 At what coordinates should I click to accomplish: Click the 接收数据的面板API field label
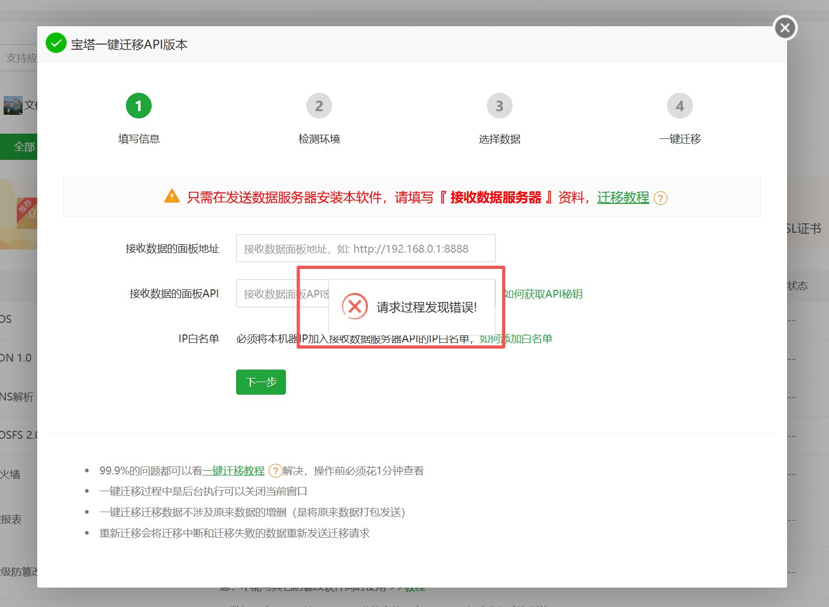[174, 294]
